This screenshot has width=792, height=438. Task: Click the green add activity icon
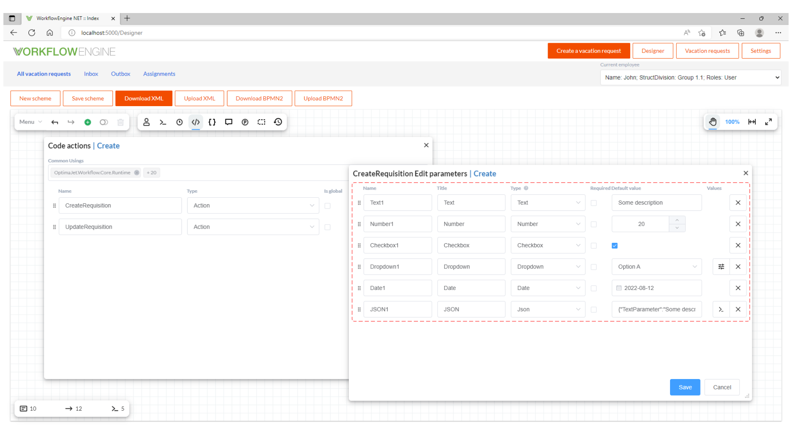[87, 122]
